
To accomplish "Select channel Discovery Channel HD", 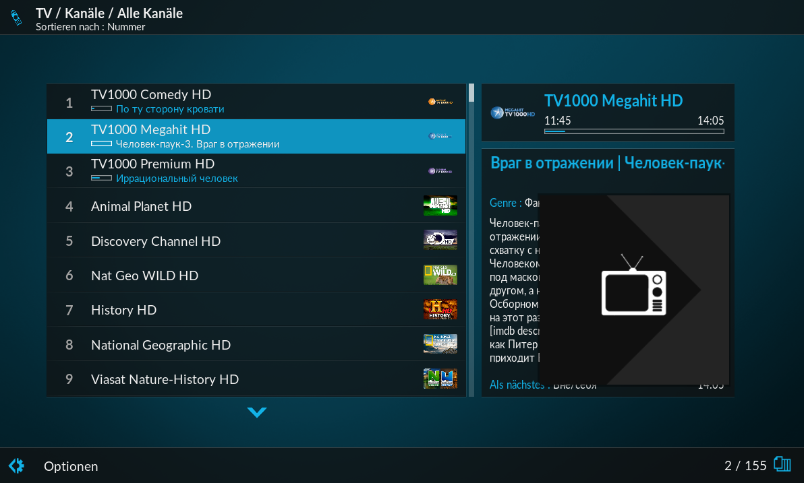I will click(256, 240).
